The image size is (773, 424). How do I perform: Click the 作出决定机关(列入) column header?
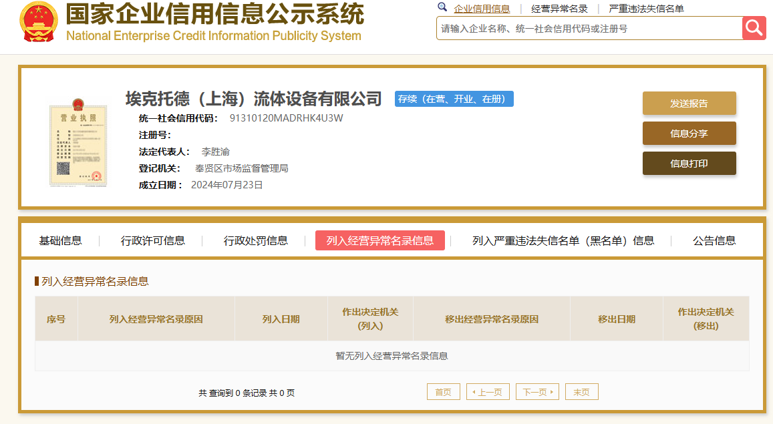tap(370, 319)
